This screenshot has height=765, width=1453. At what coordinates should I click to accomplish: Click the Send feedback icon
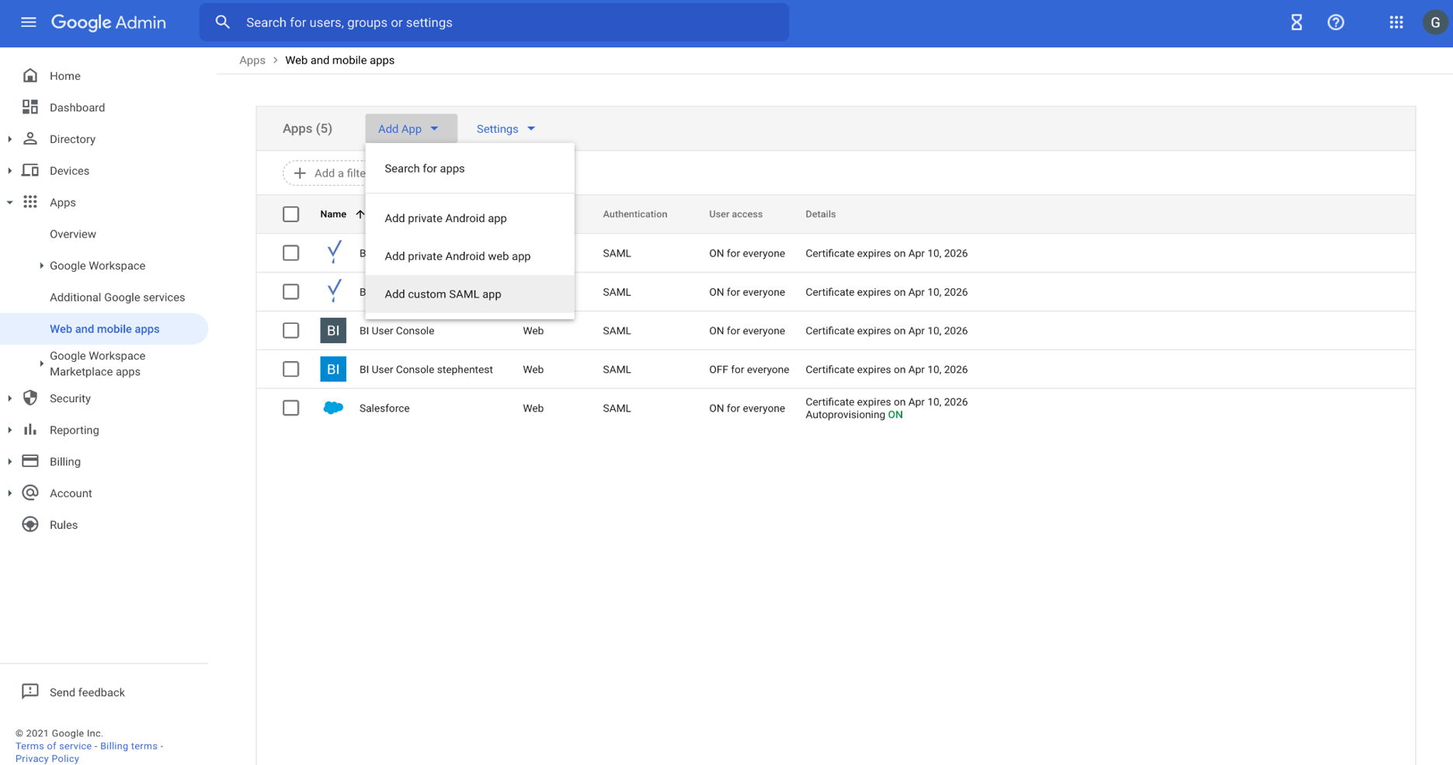30,692
